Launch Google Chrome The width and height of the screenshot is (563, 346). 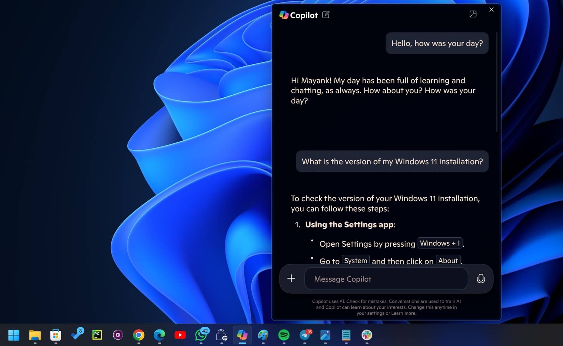tap(139, 335)
